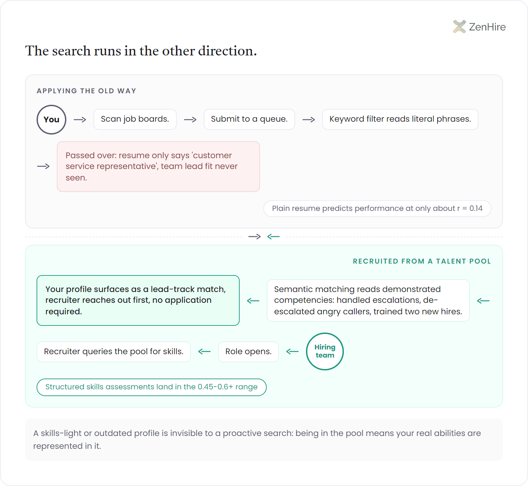This screenshot has height=486, width=528.
Task: Click arrow left of the Passed over box
Action: [x=43, y=166]
